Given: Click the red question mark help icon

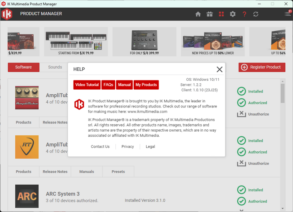Looking at the screenshot, I should click(x=244, y=14).
